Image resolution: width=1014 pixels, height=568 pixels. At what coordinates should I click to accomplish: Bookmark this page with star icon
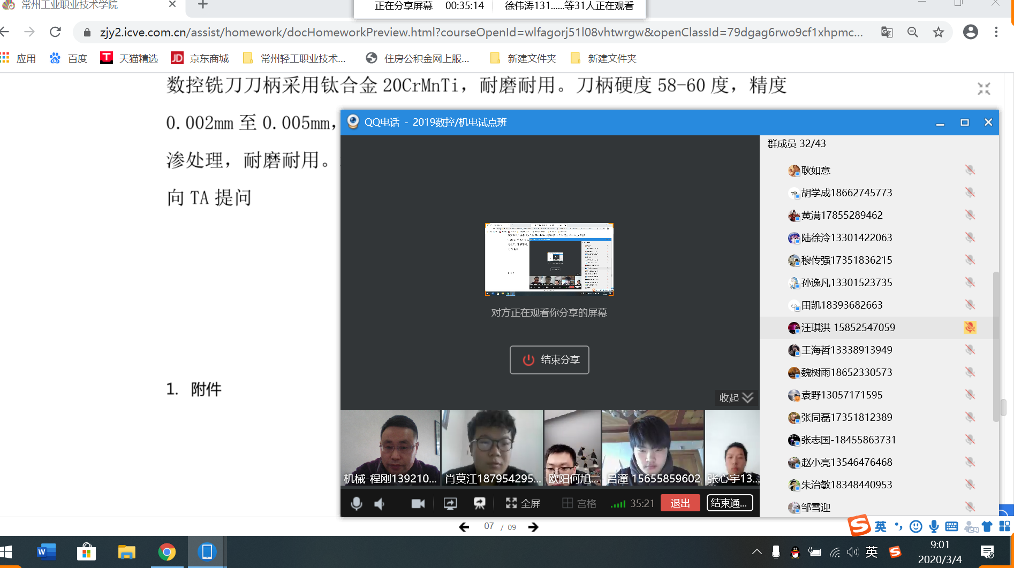pos(938,33)
